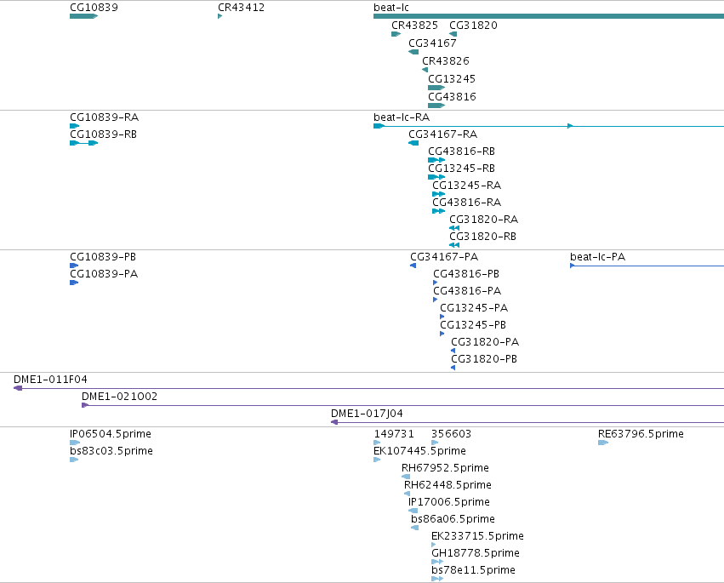Select the RH67952.5prime EST
724x583 pixels.
(406, 477)
